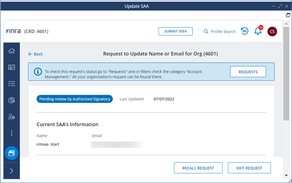
Task: Open the user settings gear icon
Action: point(11,117)
